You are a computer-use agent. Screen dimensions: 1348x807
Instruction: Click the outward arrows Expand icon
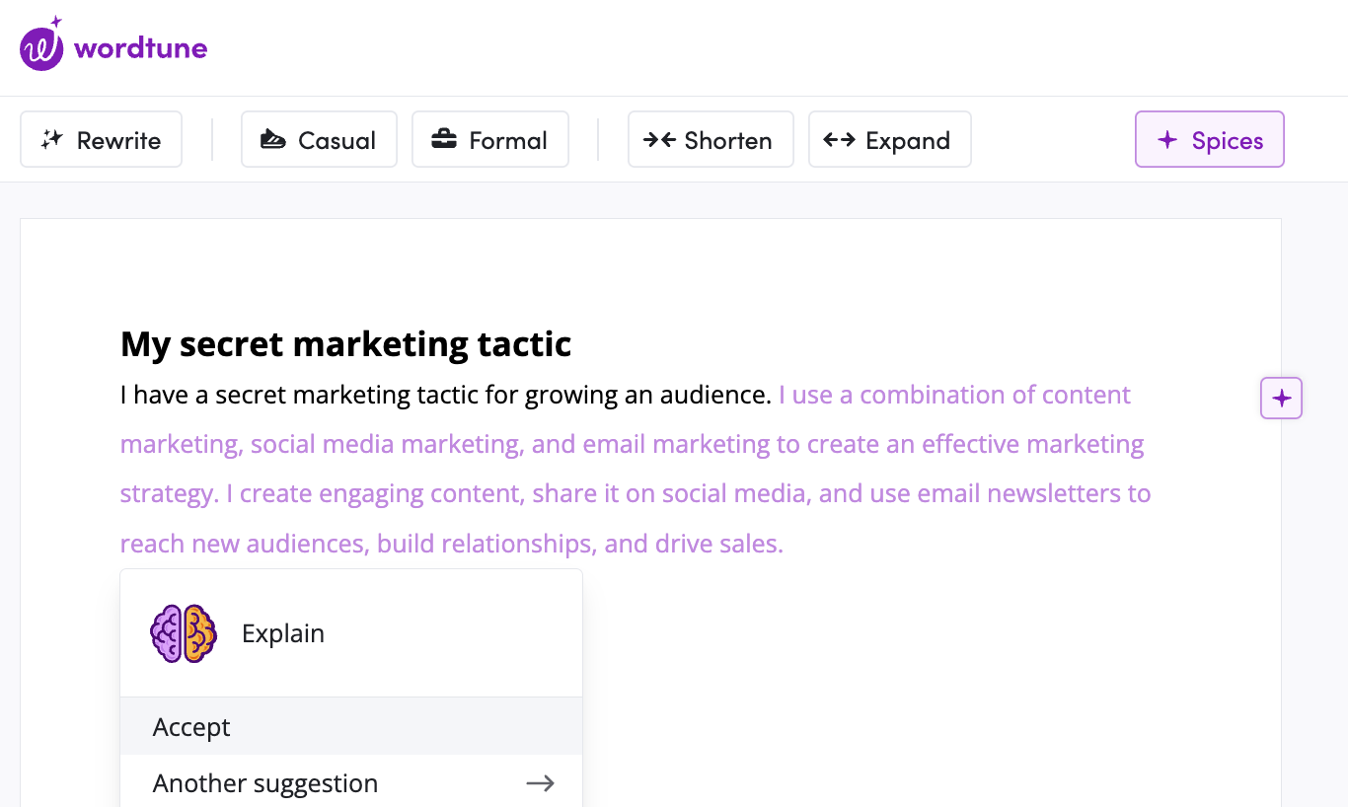click(x=839, y=140)
